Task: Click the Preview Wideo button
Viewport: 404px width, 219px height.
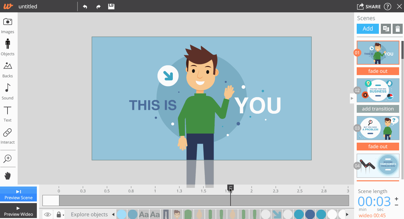Action: coord(19,211)
